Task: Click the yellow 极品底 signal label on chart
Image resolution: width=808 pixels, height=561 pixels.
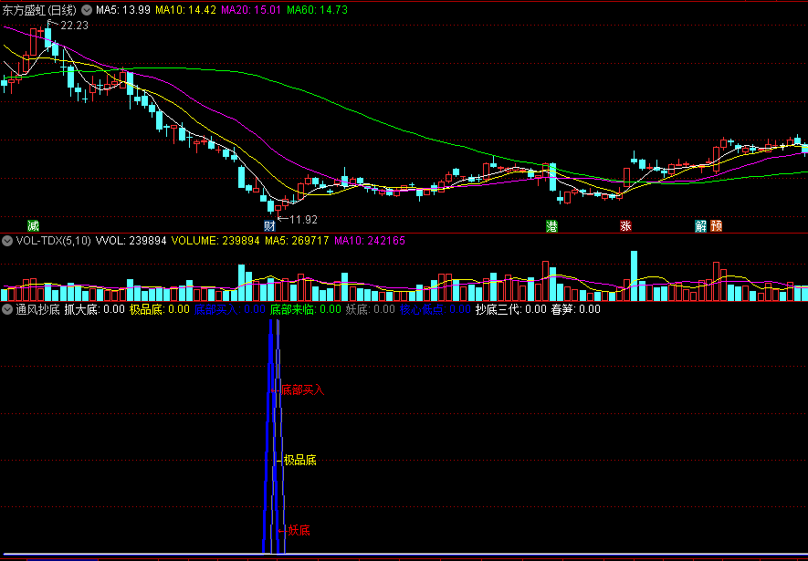Action: [299, 461]
